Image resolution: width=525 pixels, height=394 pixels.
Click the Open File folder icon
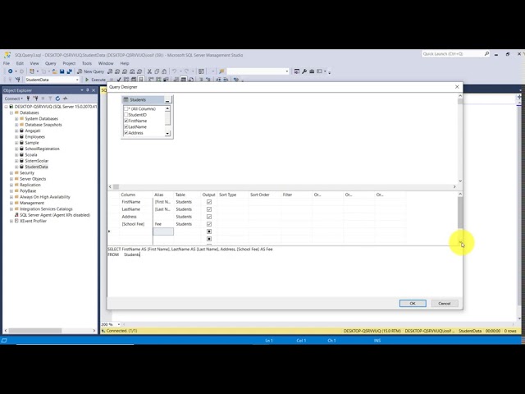click(x=54, y=71)
